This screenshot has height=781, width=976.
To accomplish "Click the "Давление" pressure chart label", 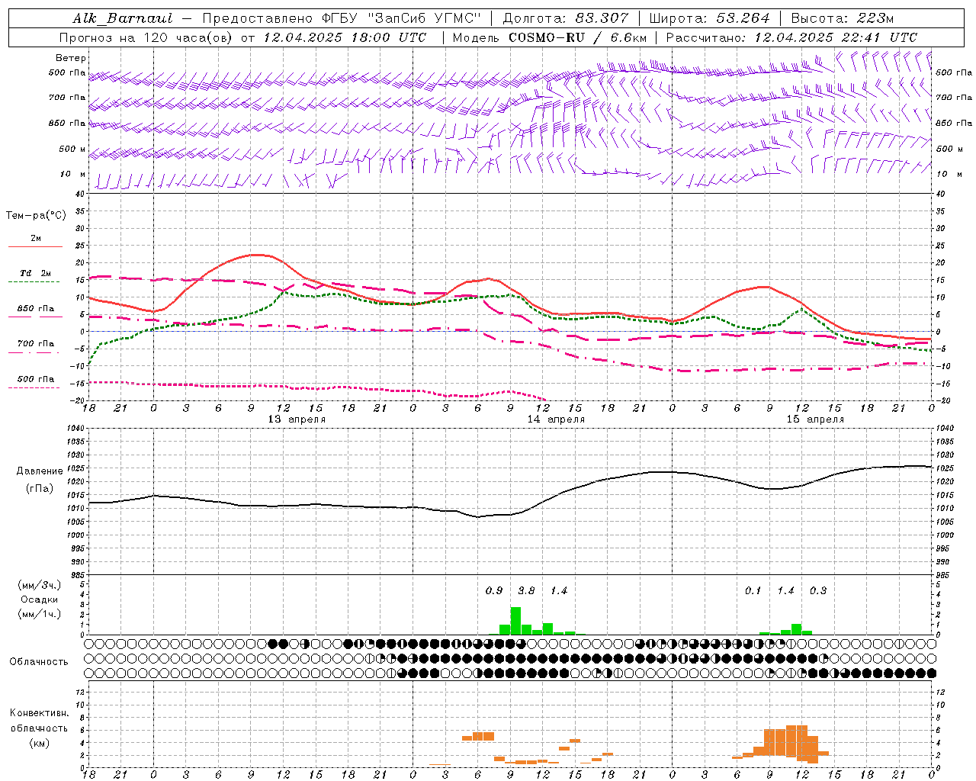I will coord(40,471).
